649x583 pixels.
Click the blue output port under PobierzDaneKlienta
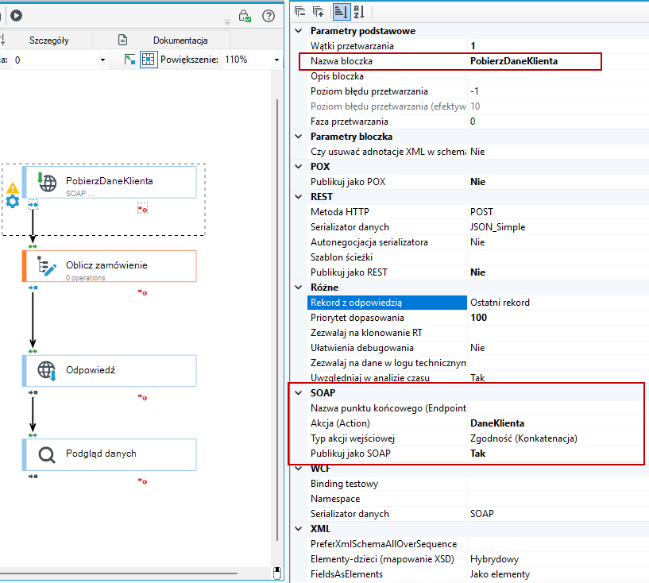point(33,205)
